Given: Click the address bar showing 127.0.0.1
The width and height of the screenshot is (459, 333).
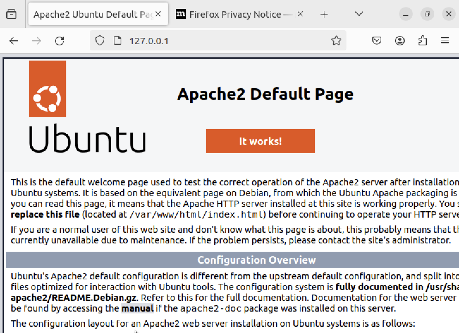Looking at the screenshot, I should click(218, 41).
